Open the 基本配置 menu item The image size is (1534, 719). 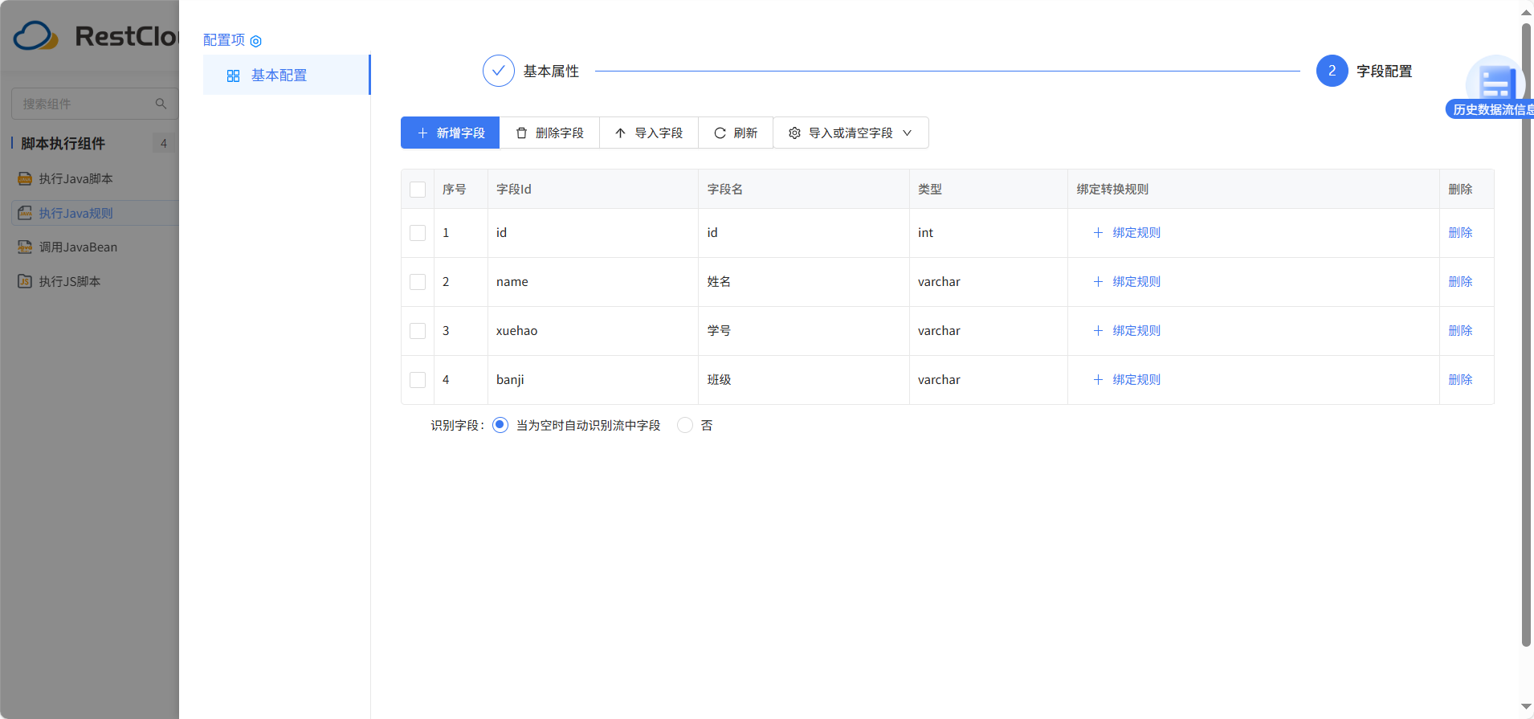point(279,76)
